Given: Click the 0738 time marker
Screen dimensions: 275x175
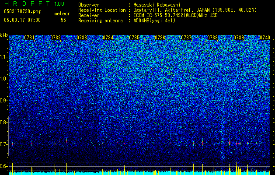Looking at the screenshot, I should pos(212,38).
